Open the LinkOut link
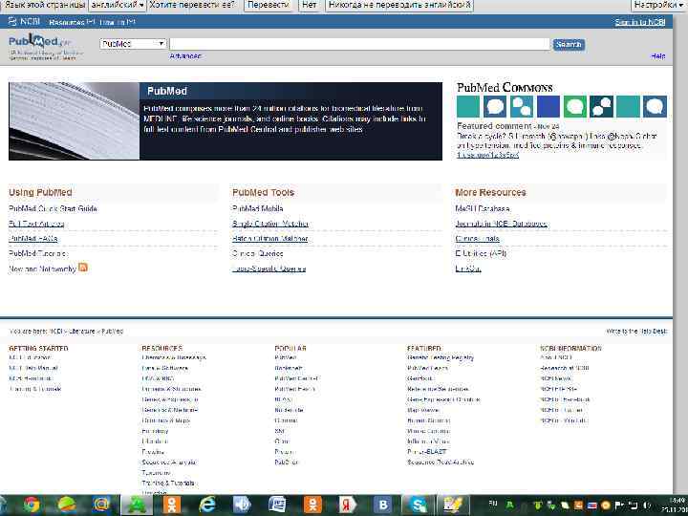The height and width of the screenshot is (516, 688). (x=467, y=269)
